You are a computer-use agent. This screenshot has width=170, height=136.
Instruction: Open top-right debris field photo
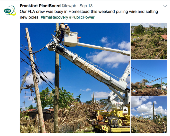[x=149, y=41]
